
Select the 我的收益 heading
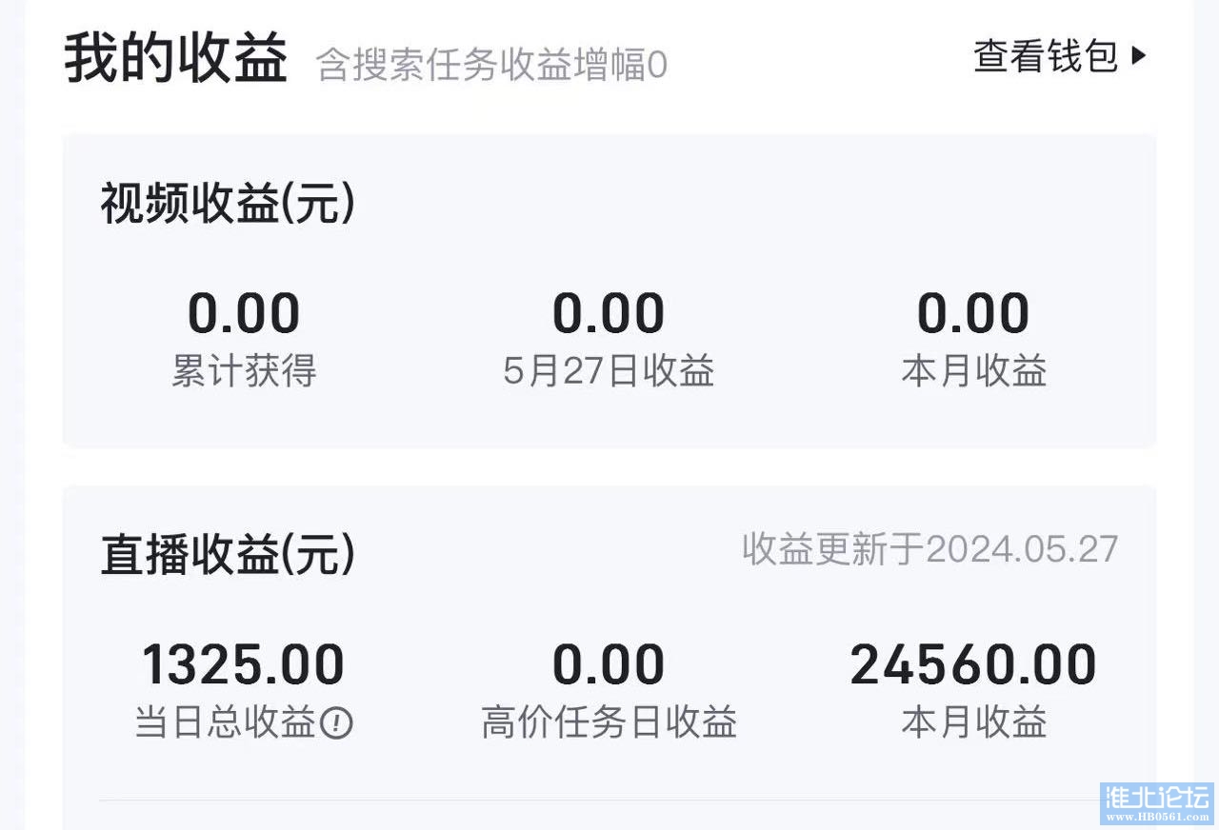176,59
